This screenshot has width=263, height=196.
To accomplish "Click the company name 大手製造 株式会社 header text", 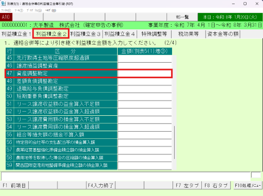I will point(57,25).
